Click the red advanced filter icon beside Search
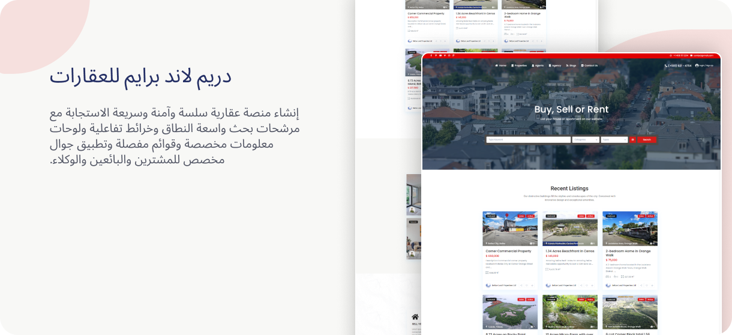The width and height of the screenshot is (732, 335). (x=632, y=140)
